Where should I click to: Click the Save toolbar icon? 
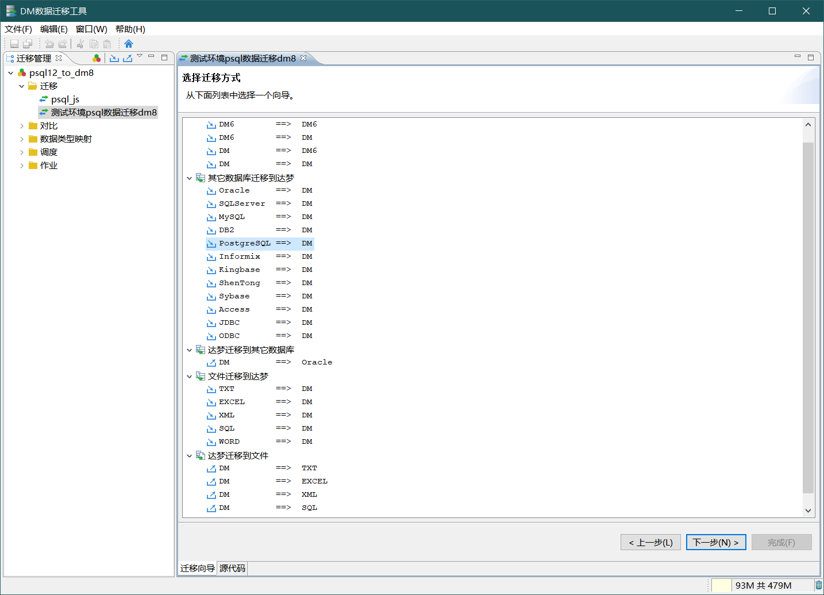point(14,44)
